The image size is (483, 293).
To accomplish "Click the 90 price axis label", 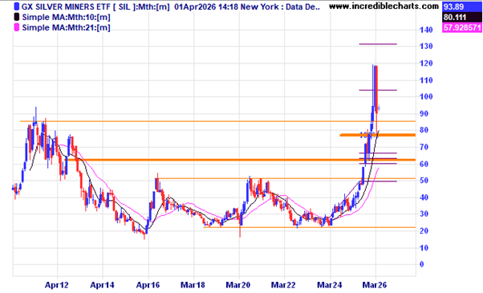I will pos(424,114).
